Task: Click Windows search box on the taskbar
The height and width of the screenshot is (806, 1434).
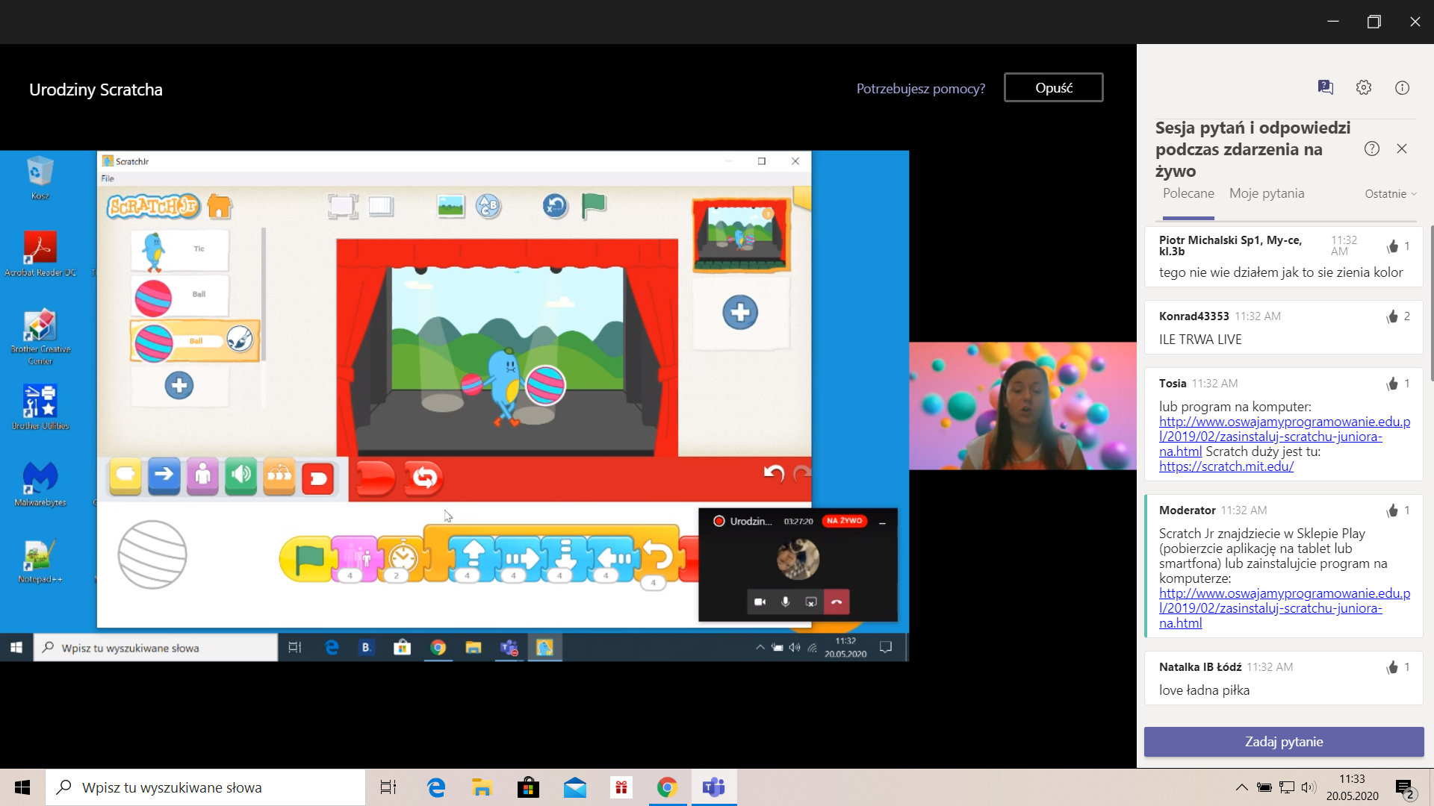Action: click(205, 787)
